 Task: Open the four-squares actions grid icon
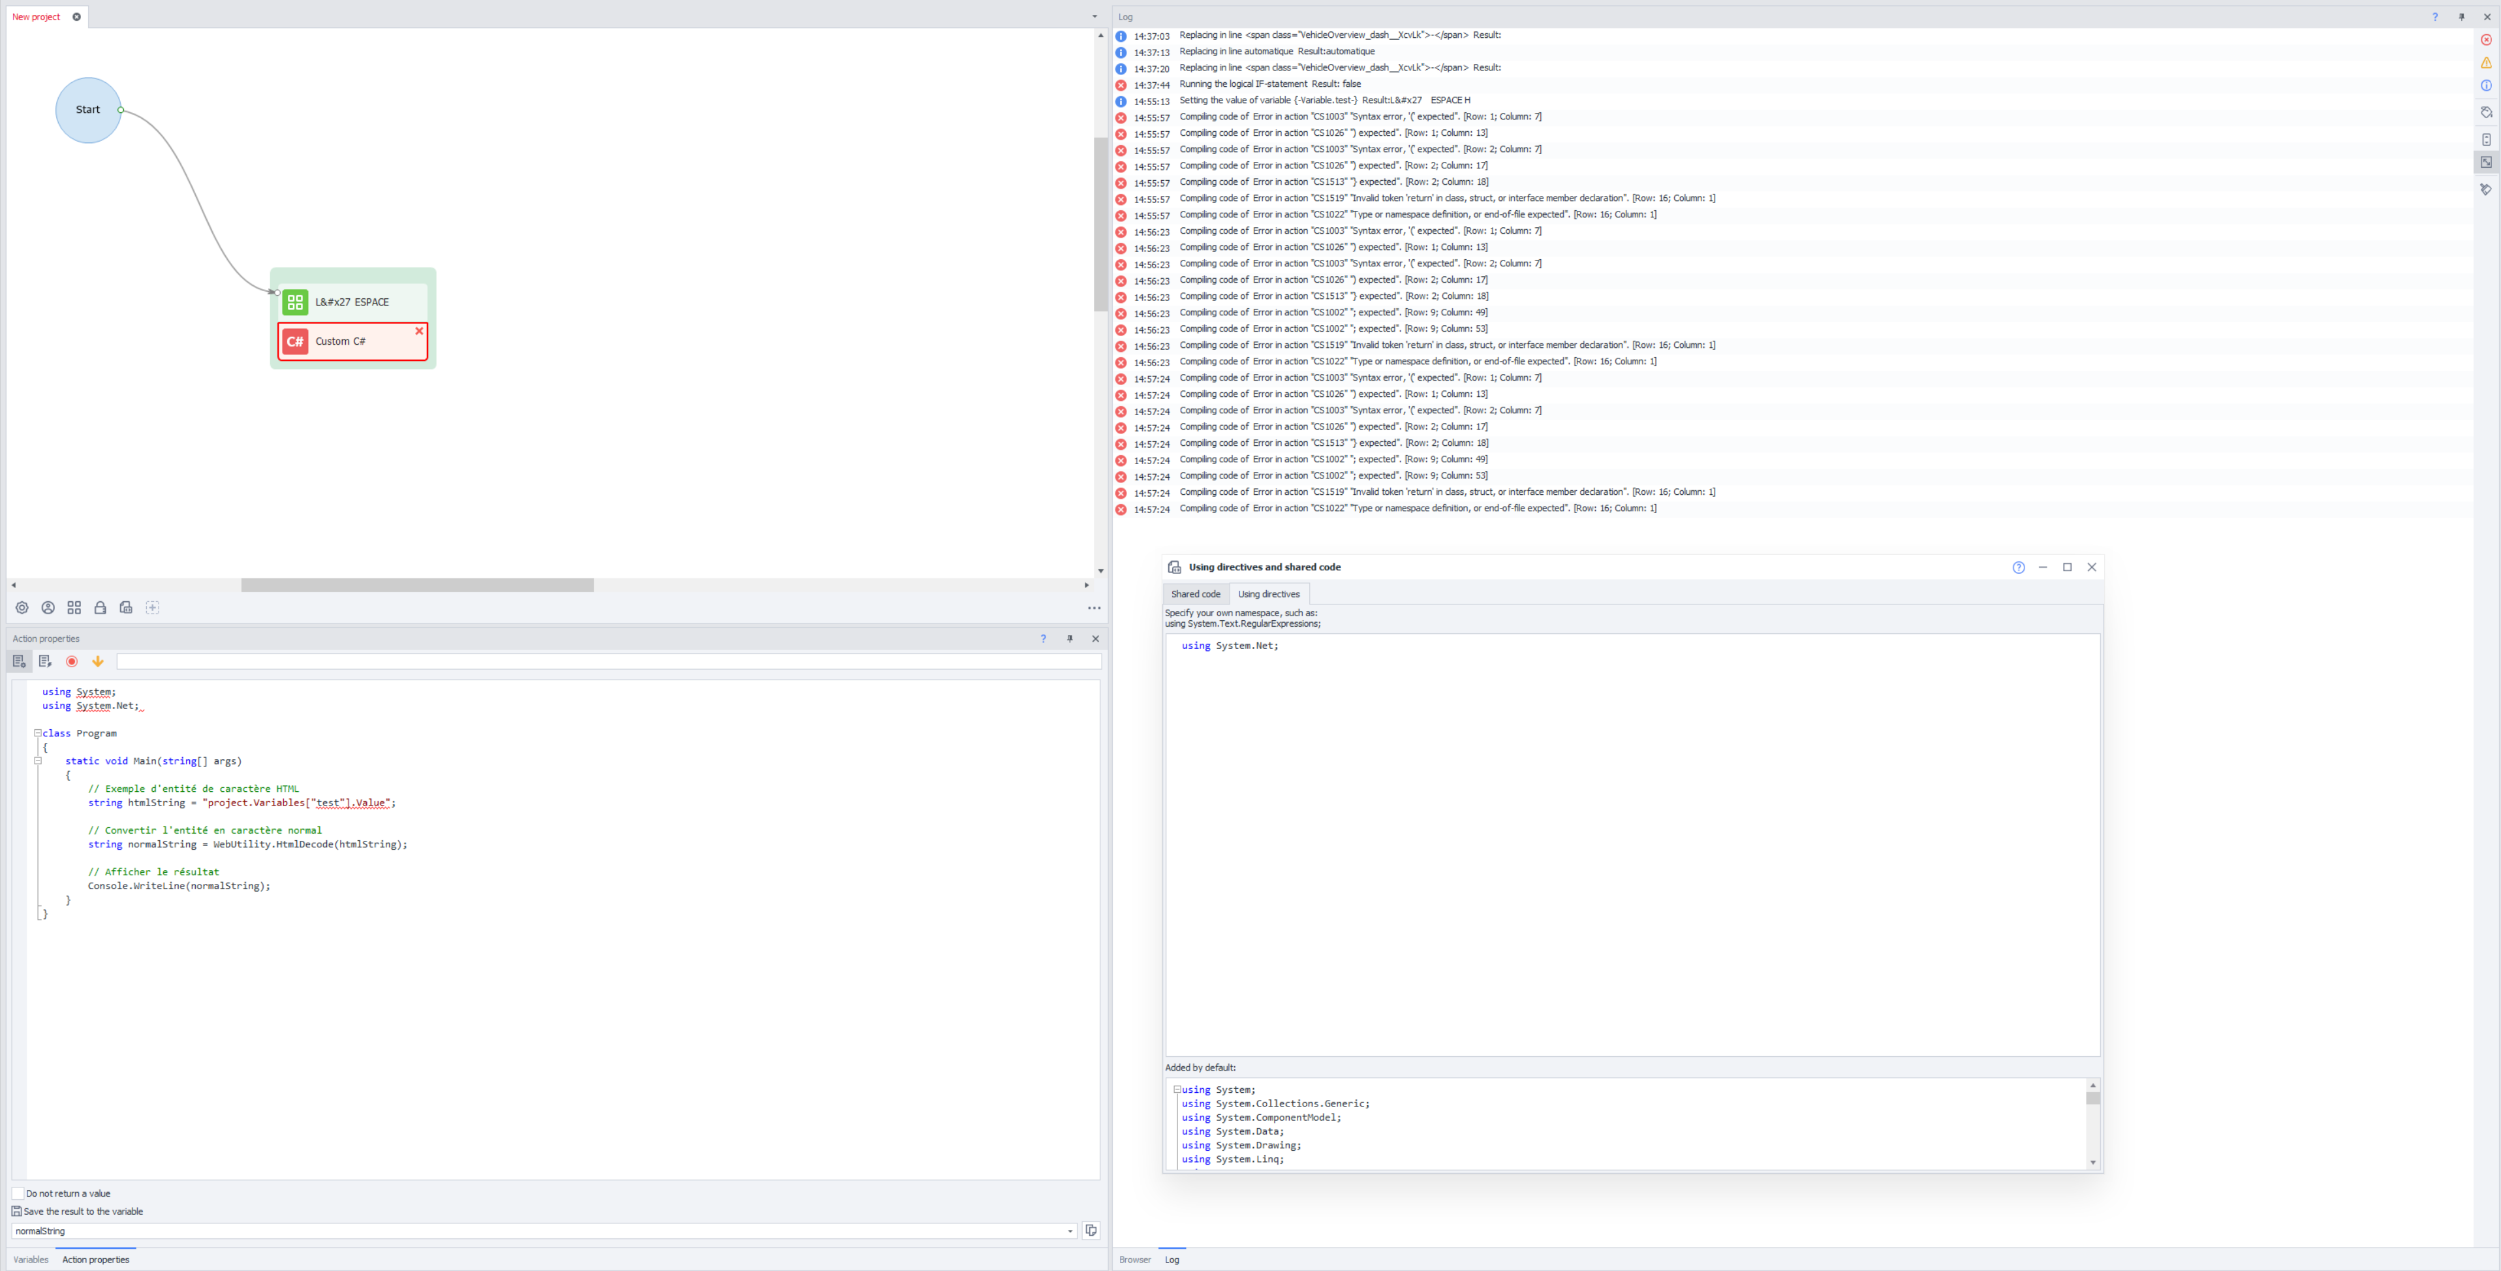pos(74,608)
